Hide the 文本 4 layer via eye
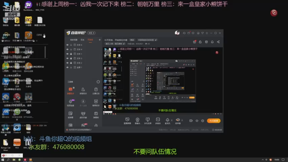Viewport: 288px width, 162px height. (x=67, y=49)
